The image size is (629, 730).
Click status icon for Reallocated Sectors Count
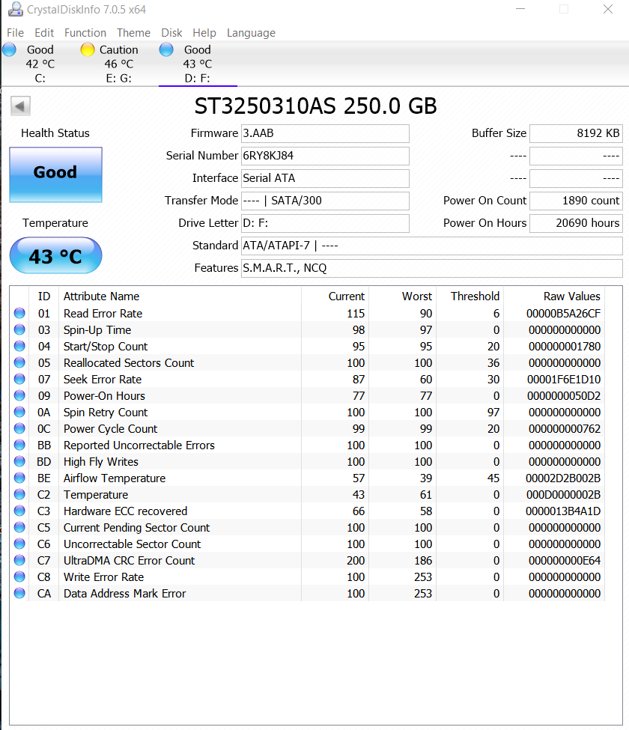(19, 362)
